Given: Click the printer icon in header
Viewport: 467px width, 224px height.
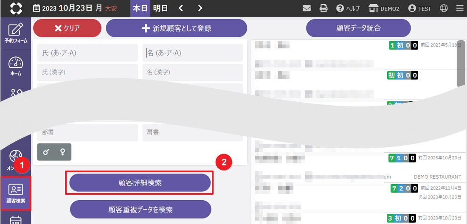Looking at the screenshot, I should tap(324, 8).
